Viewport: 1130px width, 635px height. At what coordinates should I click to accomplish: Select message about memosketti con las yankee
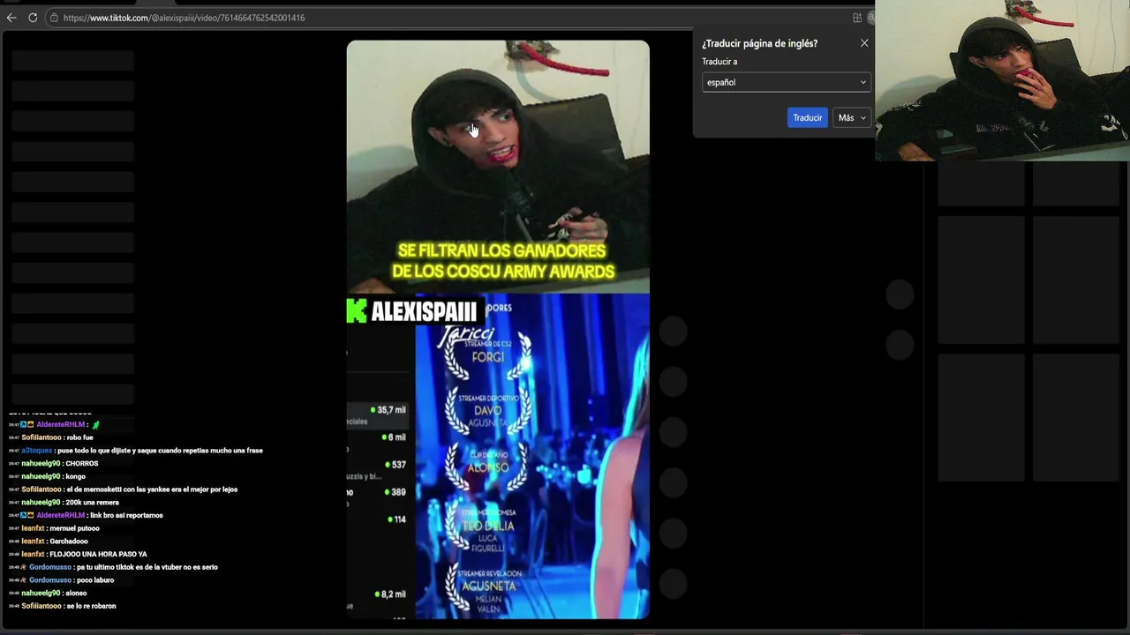152,489
